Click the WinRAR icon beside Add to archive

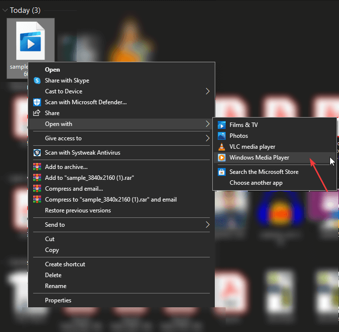(x=37, y=166)
